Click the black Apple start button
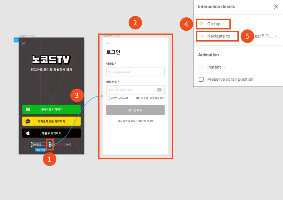 [52, 133]
